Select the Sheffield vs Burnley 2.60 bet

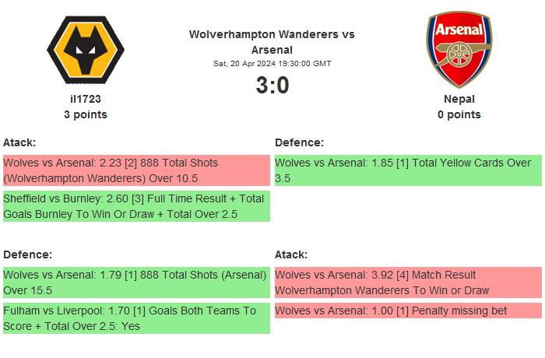coord(136,206)
